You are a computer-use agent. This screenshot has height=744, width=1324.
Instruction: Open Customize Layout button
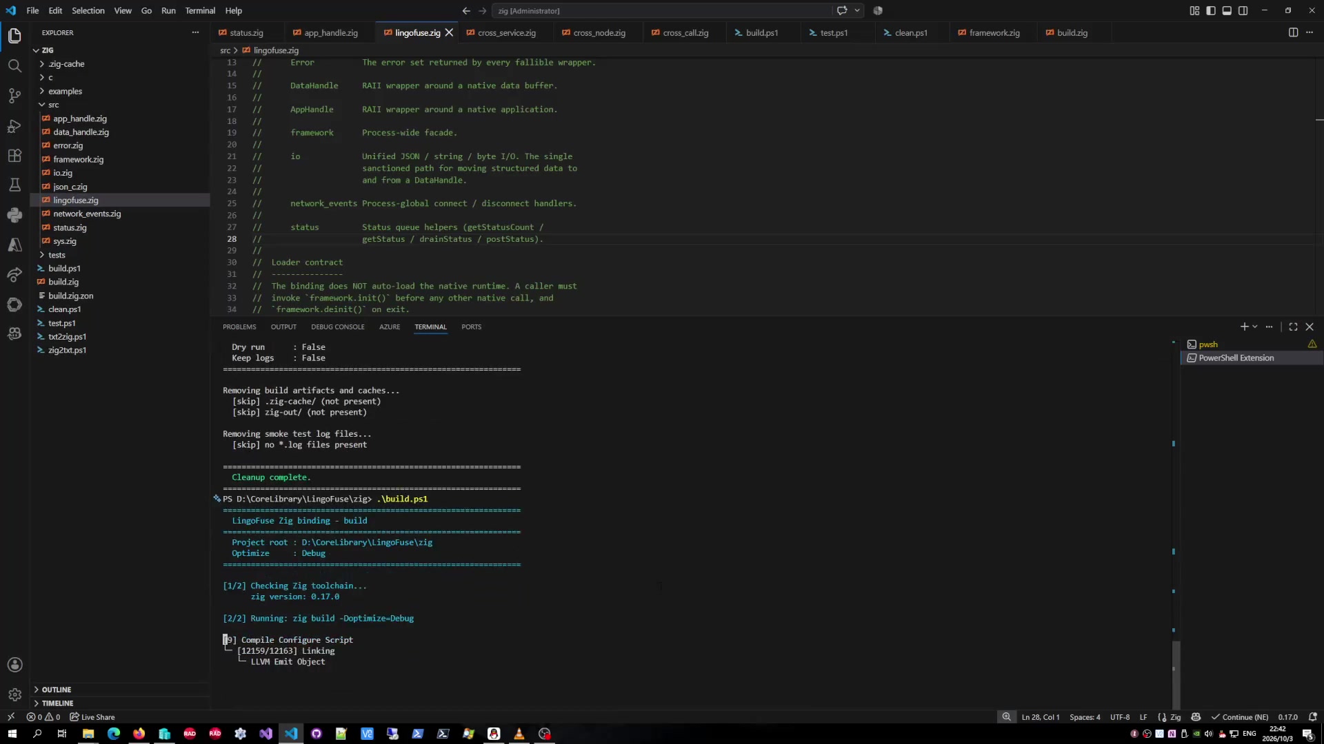(x=1194, y=10)
